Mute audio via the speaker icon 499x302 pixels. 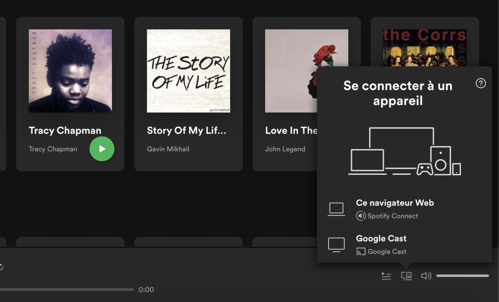point(426,275)
